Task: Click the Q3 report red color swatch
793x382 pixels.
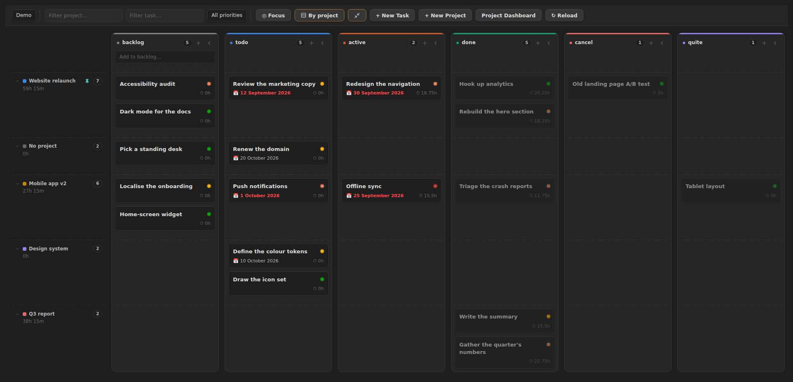Action: pos(24,314)
